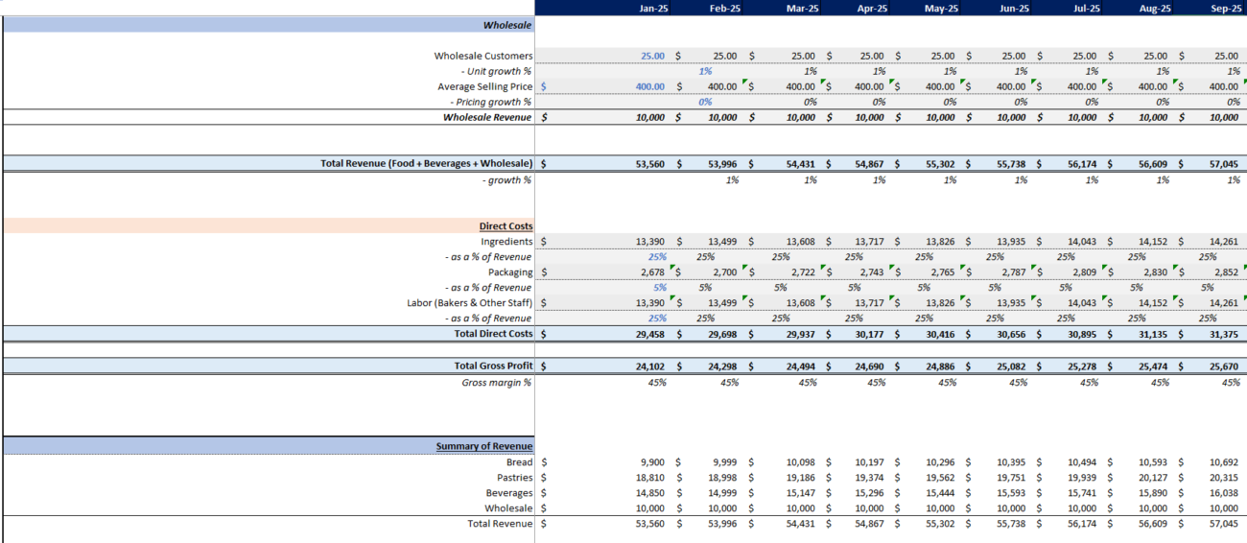This screenshot has width=1247, height=543.
Task: Select the Jan-25 column header
Action: [654, 8]
